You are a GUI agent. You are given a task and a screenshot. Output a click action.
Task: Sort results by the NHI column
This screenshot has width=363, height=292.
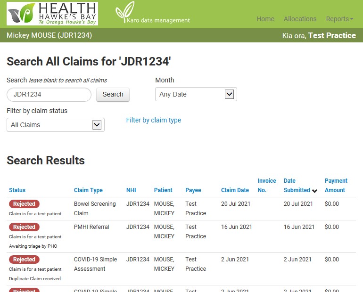[131, 190]
